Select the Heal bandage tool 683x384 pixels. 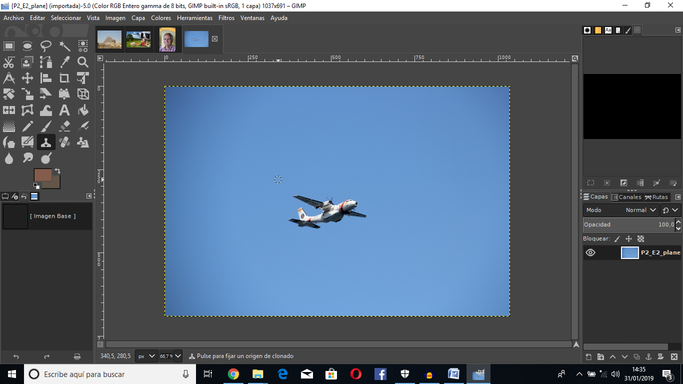pyautogui.click(x=64, y=142)
